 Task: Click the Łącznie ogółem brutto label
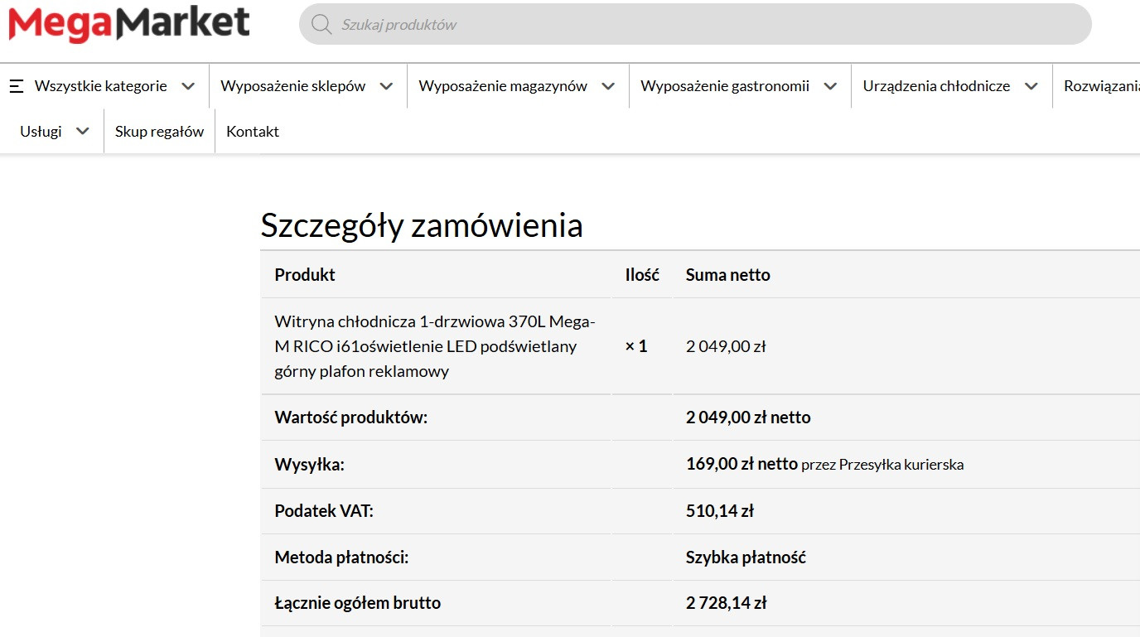[358, 603]
